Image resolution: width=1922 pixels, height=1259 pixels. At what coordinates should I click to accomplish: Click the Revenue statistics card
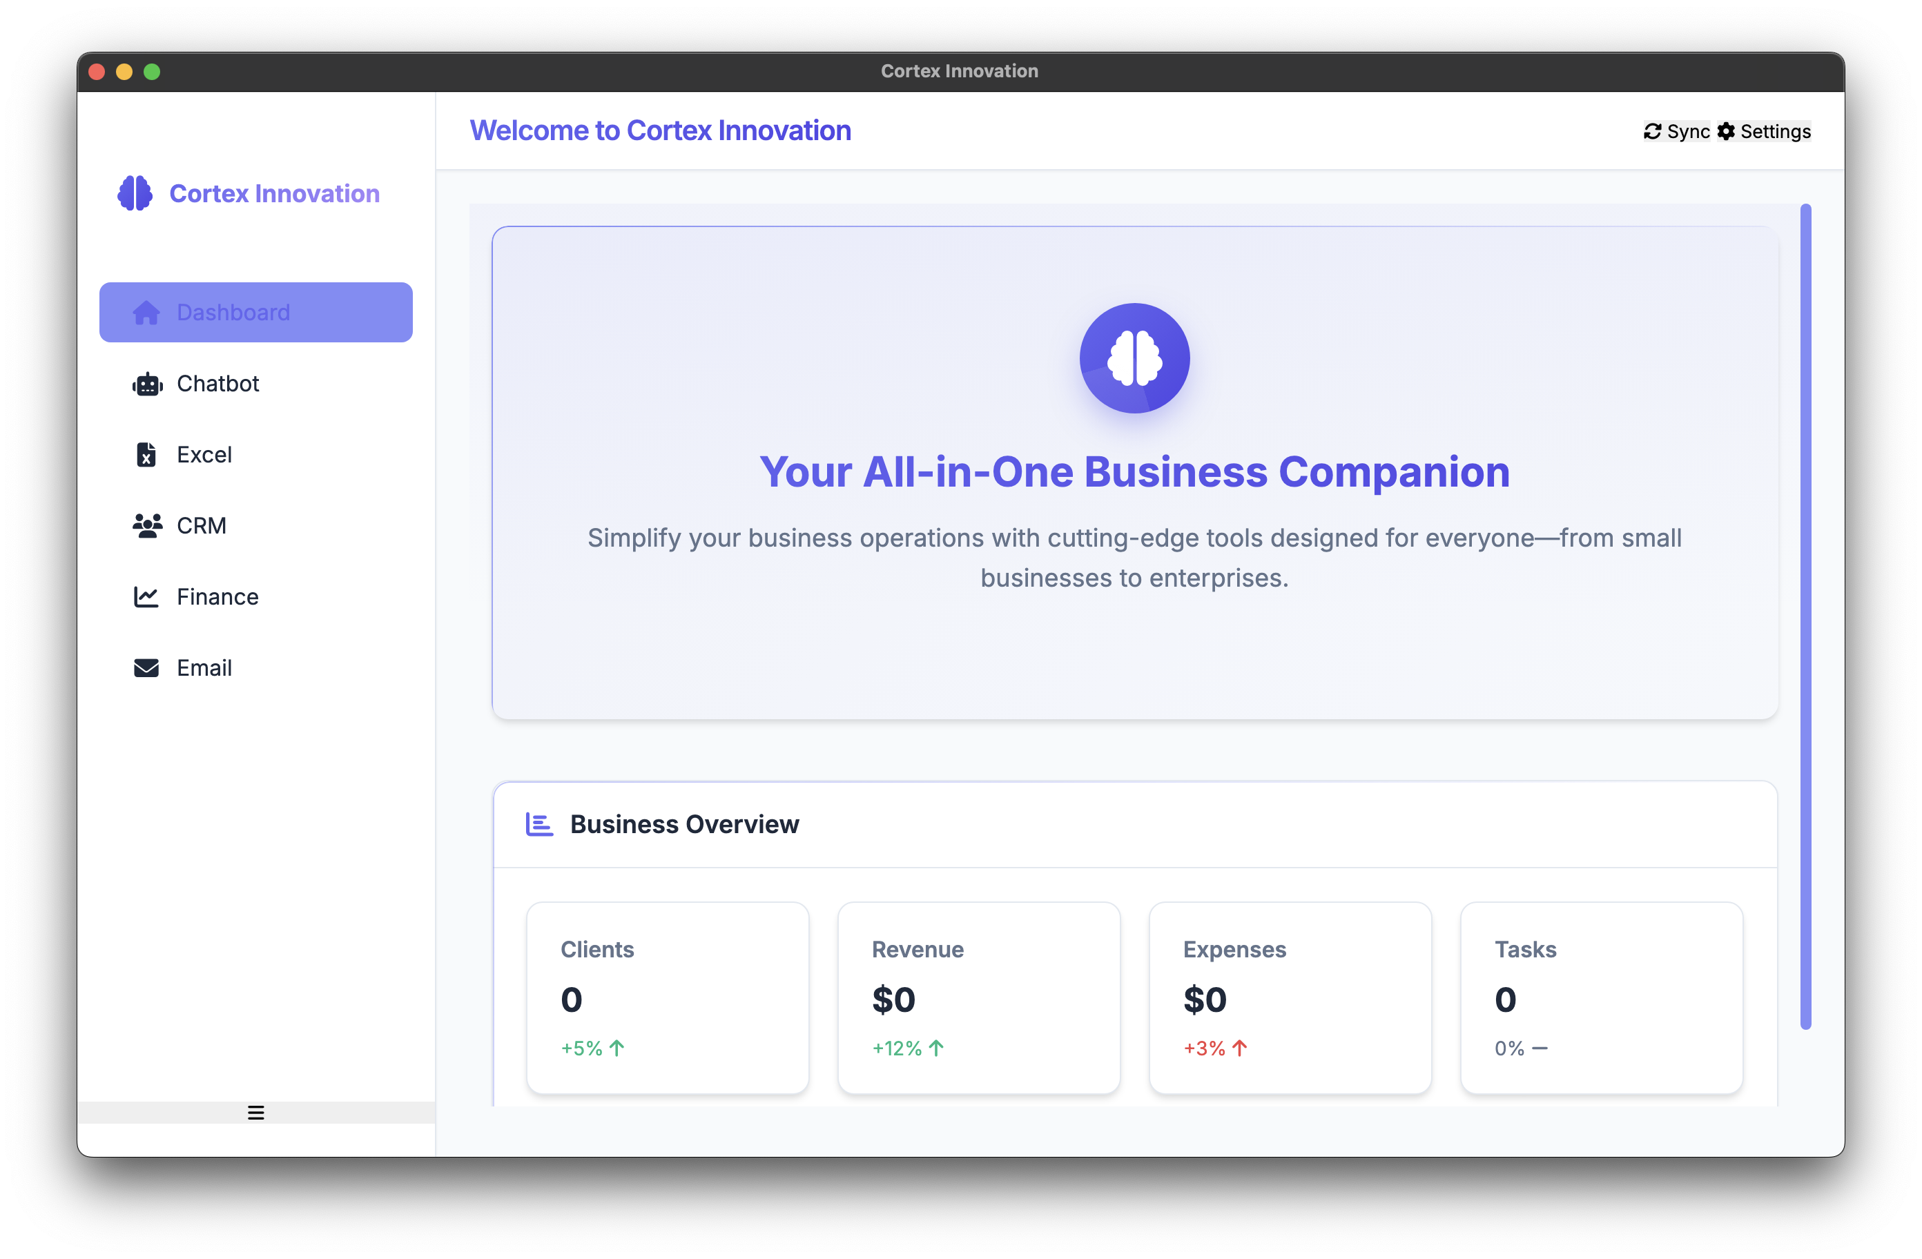click(979, 997)
